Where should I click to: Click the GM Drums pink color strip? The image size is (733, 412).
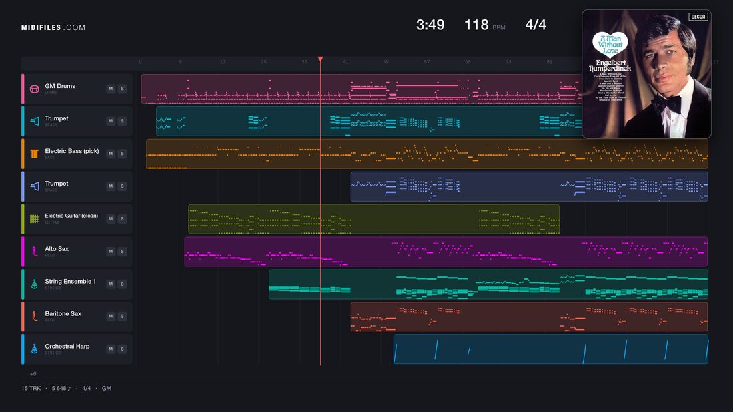pos(23,89)
